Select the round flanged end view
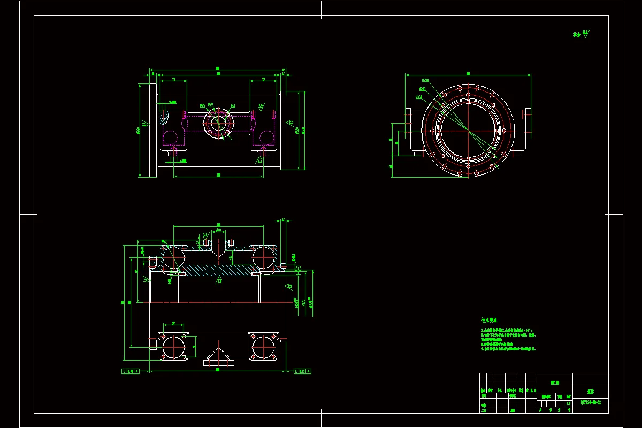Screen dimensions: 642x428 pos(468,130)
